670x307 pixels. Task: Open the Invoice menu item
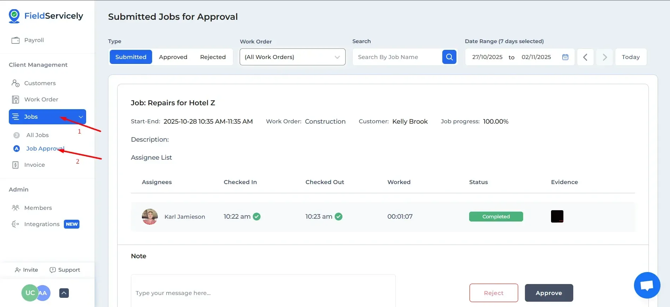[34, 165]
